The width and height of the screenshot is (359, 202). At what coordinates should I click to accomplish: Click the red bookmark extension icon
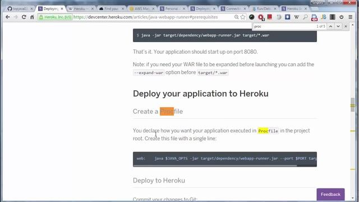pyautogui.click(x=270, y=17)
